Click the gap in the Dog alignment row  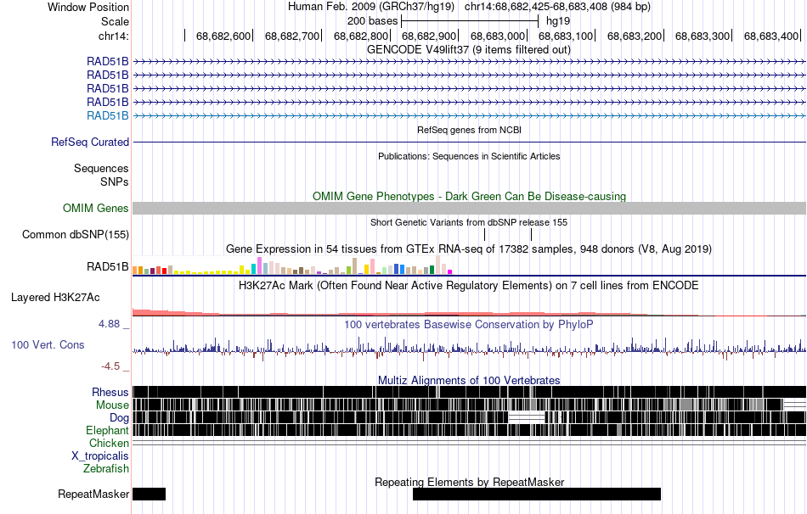point(527,417)
